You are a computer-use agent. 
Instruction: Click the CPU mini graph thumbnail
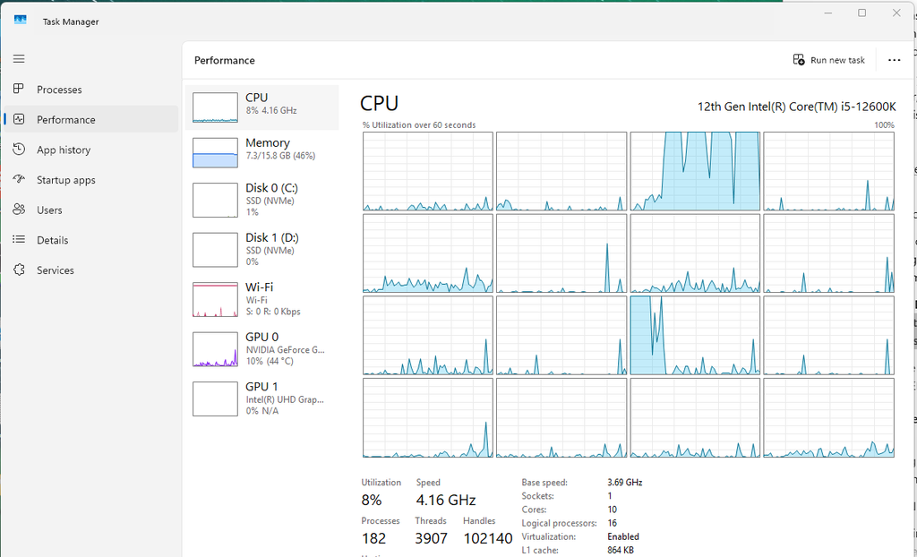point(215,107)
